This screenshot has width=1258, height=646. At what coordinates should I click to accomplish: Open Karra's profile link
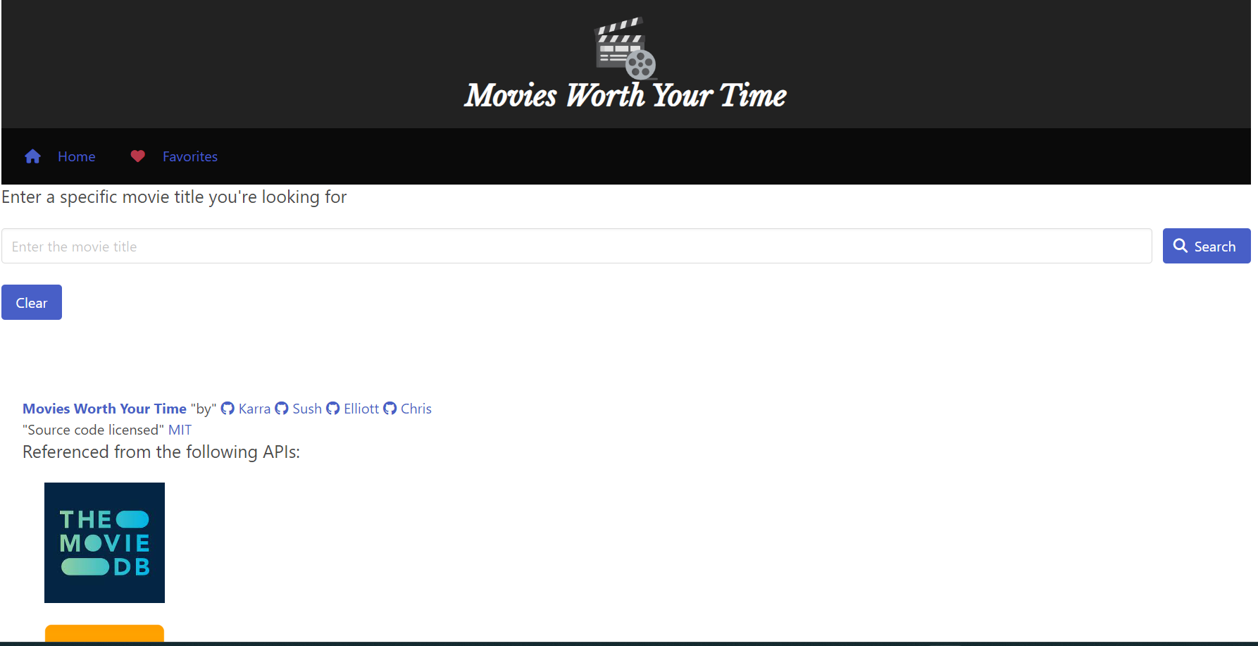pos(254,408)
